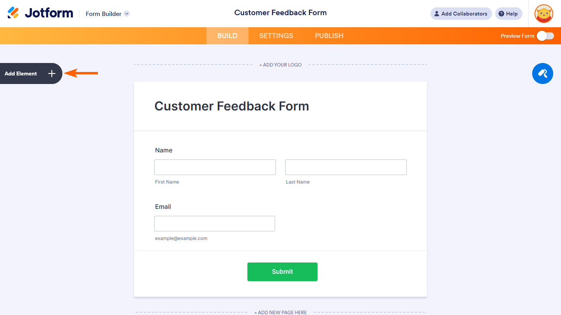The width and height of the screenshot is (561, 315).
Task: Open the user avatar menu
Action: (543, 14)
